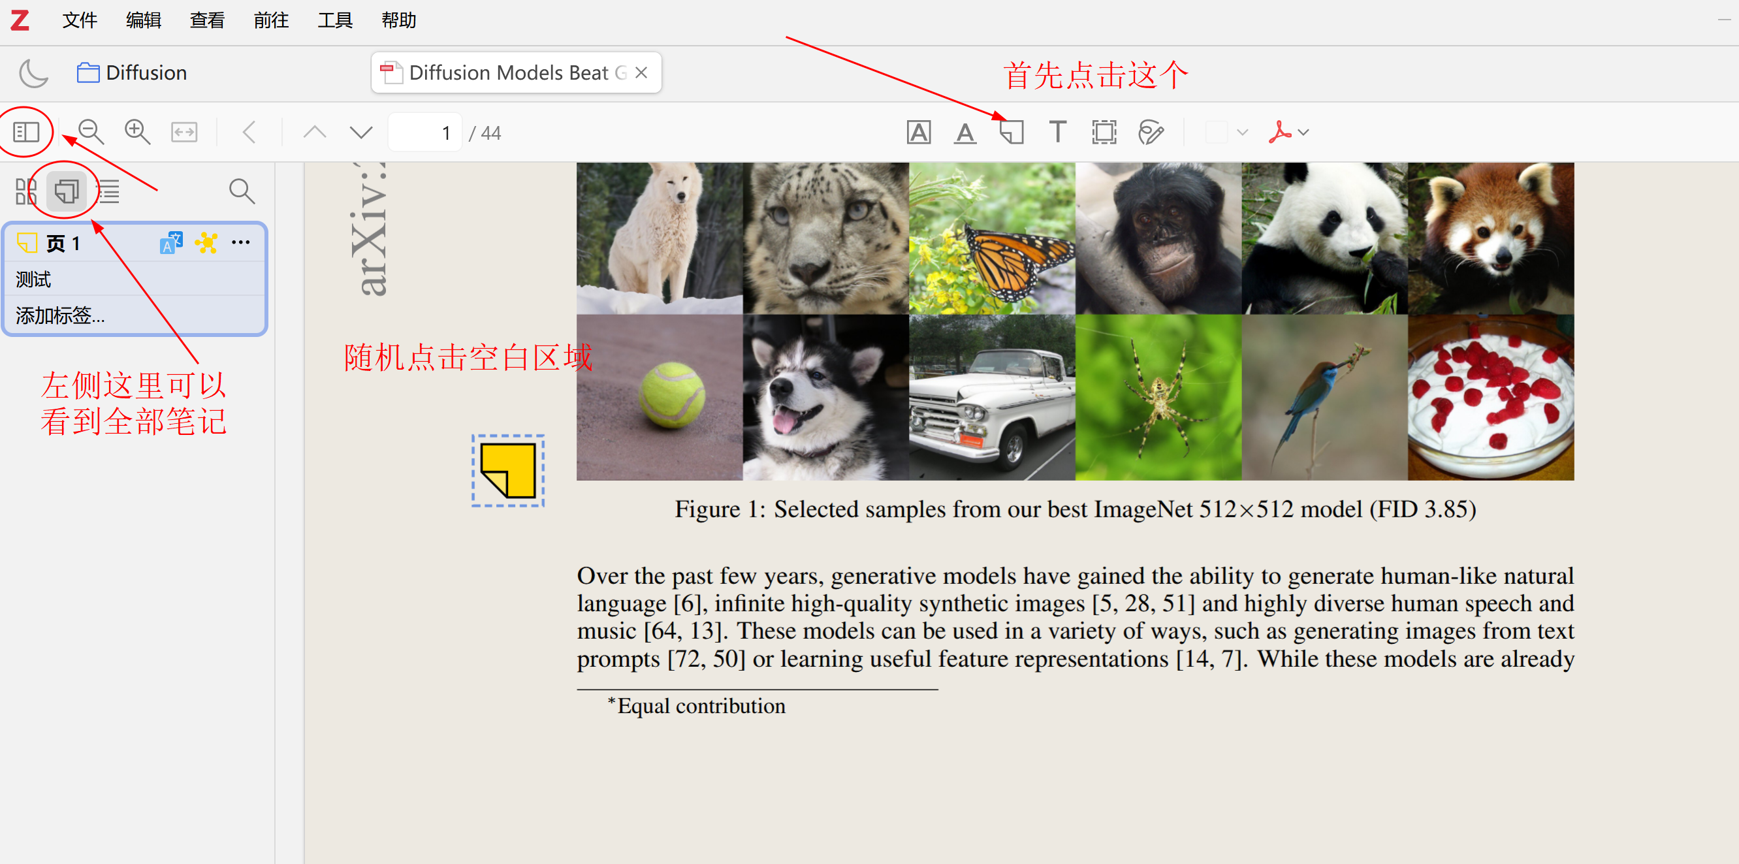Open the 查看 menu
The image size is (1739, 864).
click(206, 20)
